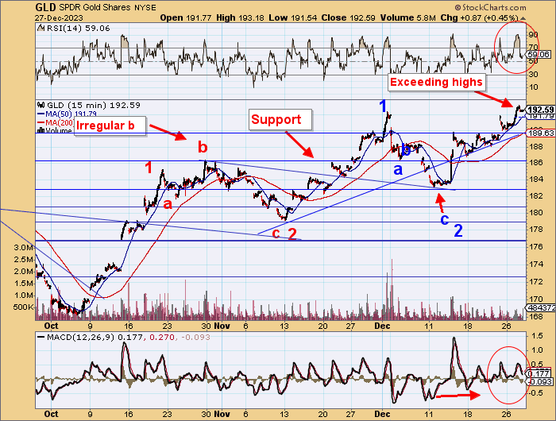The height and width of the screenshot is (421, 556).
Task: Click the GLD ticker symbol in header
Action: coord(46,7)
